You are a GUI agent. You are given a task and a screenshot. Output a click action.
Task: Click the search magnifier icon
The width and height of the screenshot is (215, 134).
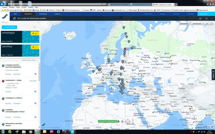[15, 18]
